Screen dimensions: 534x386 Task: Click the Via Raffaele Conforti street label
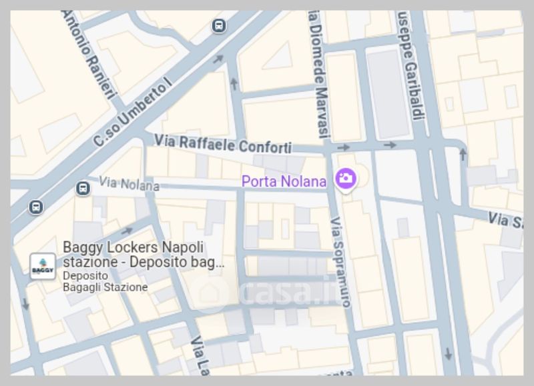click(x=223, y=143)
